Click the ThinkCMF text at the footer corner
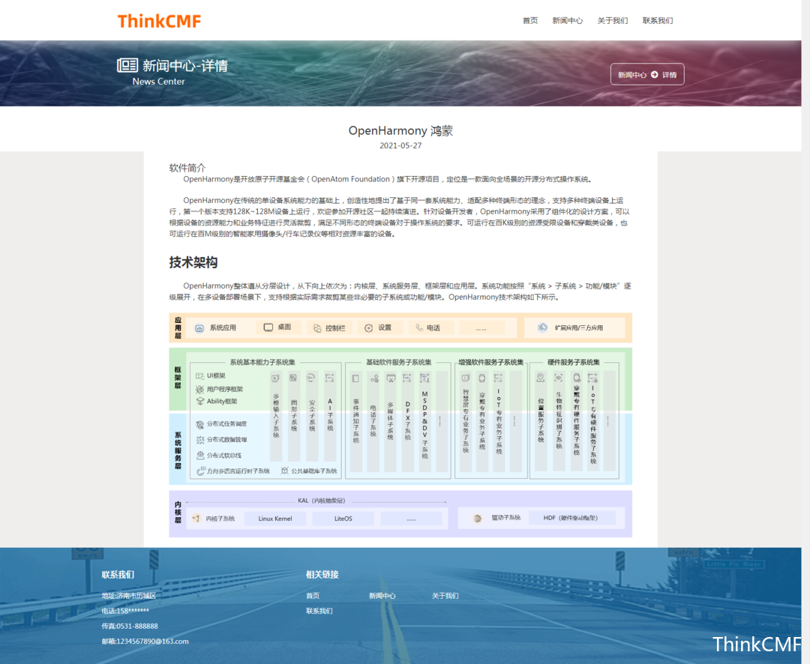Viewport: 810px width, 664px height. click(756, 645)
